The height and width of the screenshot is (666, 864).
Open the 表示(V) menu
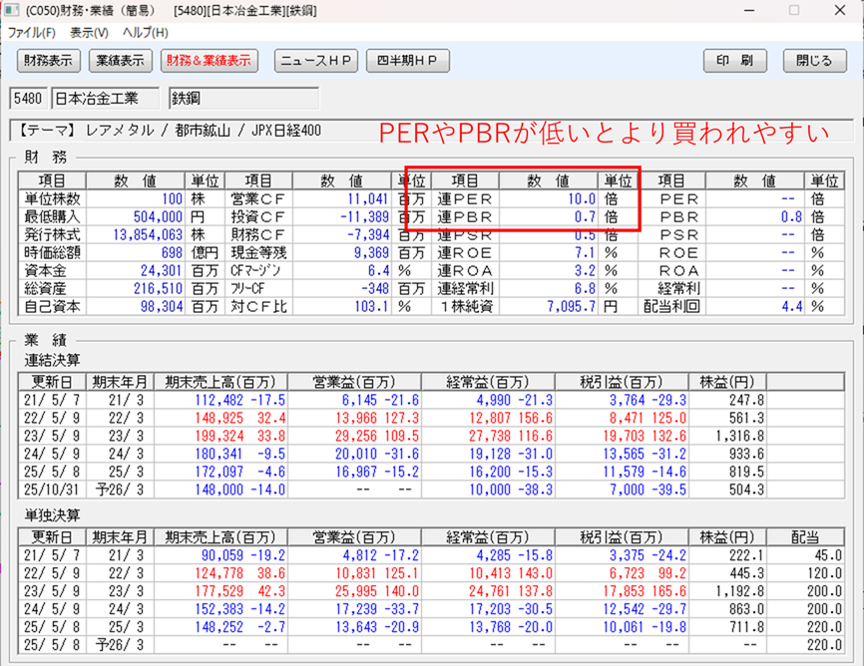click(89, 33)
